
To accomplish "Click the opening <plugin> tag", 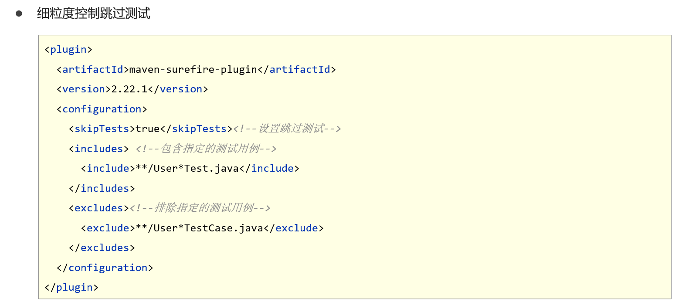I will pos(68,49).
